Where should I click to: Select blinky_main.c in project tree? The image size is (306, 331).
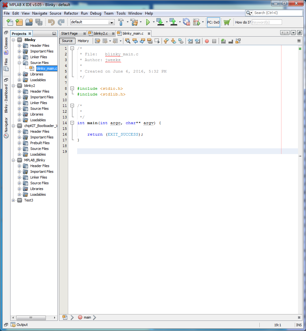click(x=47, y=68)
